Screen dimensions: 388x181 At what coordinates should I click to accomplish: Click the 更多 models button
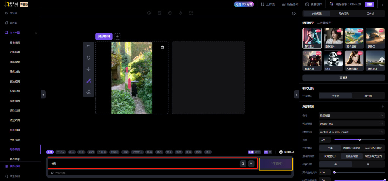pyautogui.click(x=344, y=78)
